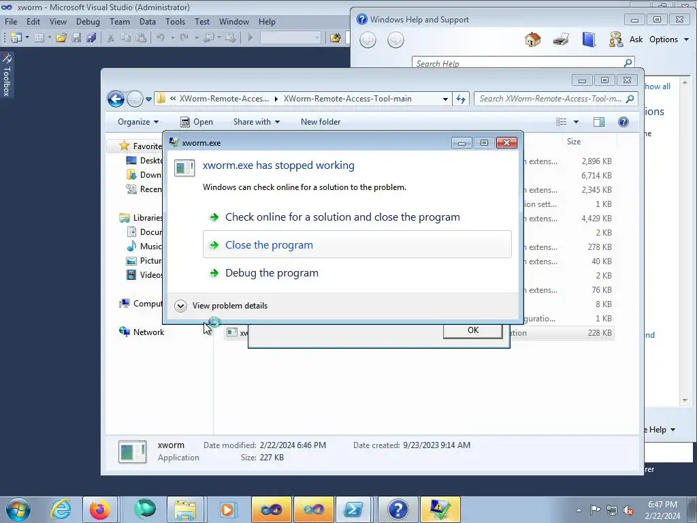Open Internet Explorer from the taskbar

[x=60, y=509]
